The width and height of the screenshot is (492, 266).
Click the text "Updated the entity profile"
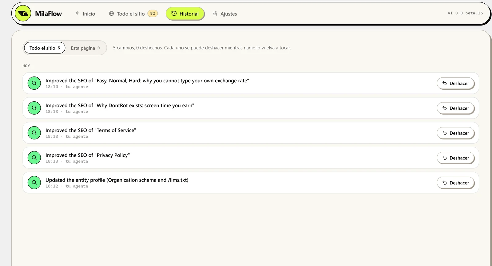(117, 180)
